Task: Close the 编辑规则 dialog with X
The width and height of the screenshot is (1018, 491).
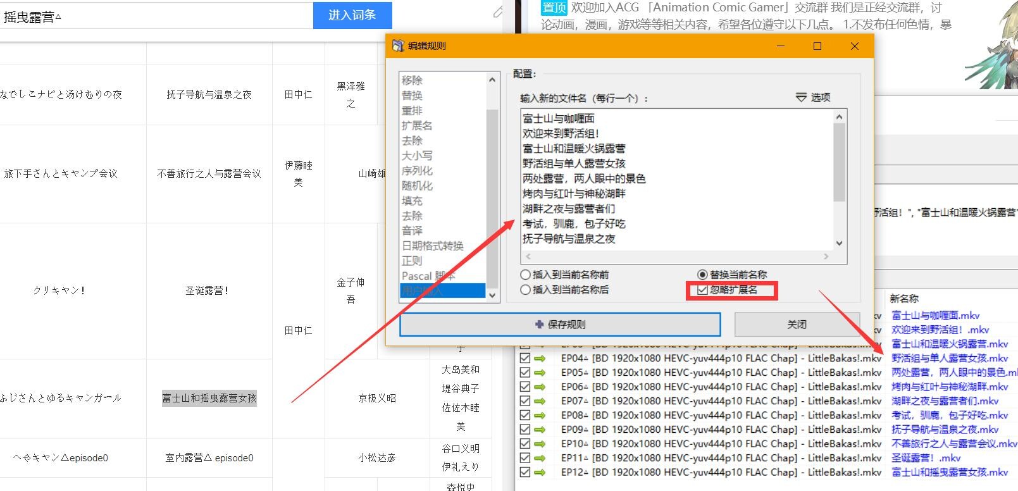Action: click(x=854, y=46)
